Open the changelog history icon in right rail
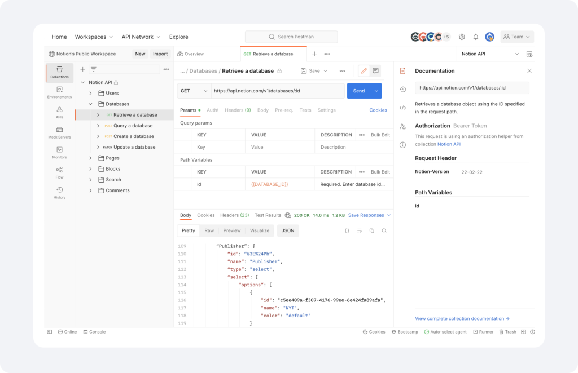This screenshot has height=373, width=578. click(402, 90)
